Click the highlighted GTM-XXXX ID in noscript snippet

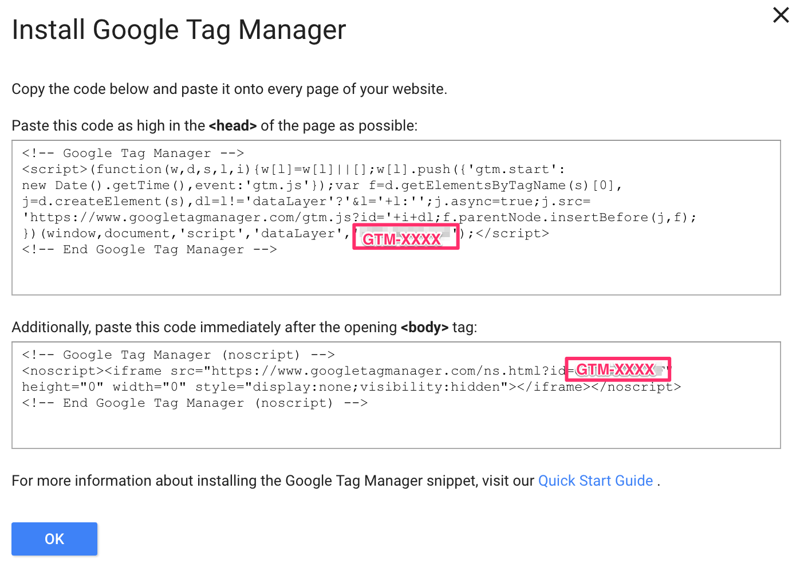[617, 369]
